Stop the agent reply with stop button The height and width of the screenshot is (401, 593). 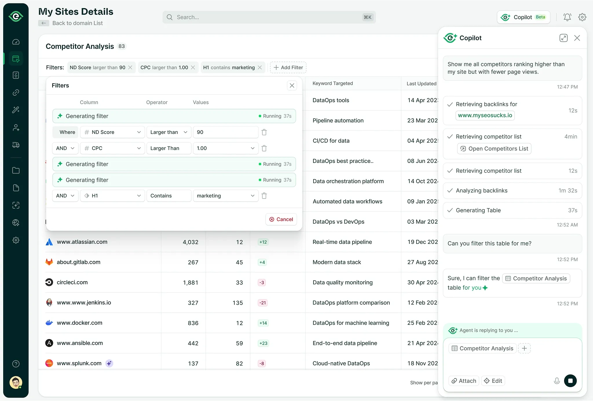coord(570,381)
